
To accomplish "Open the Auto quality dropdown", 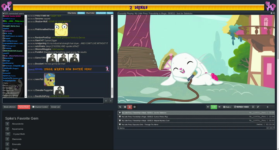I will [x=227, y=107].
